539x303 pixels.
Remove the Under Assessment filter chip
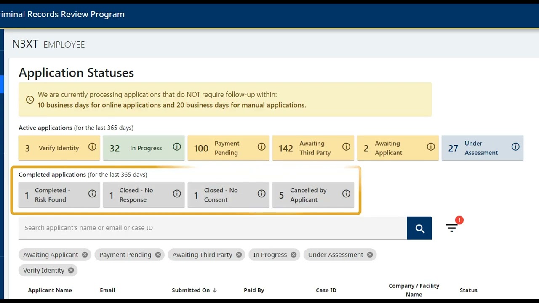[370, 255]
